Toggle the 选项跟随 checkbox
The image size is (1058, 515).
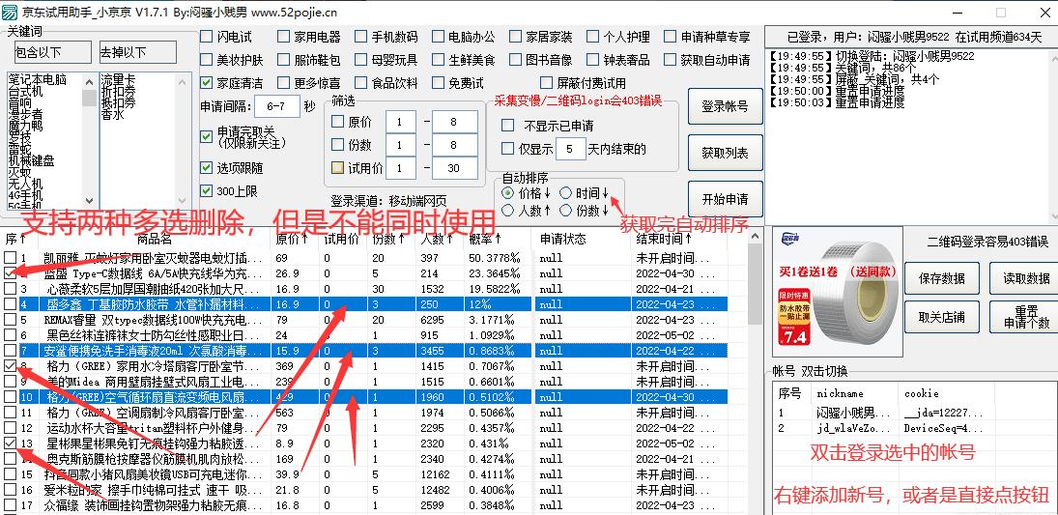click(207, 167)
